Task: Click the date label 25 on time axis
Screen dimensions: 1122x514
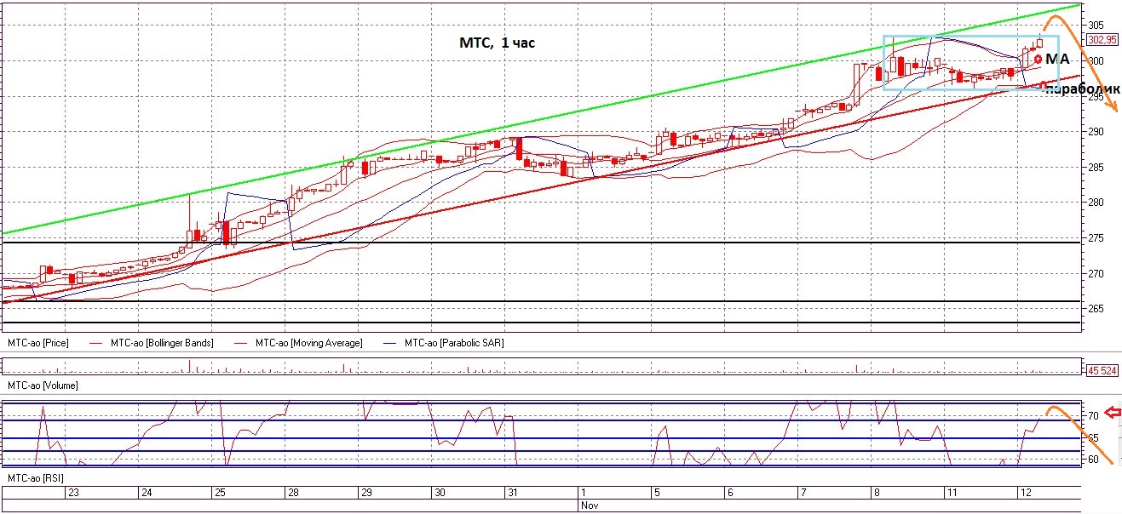Action: coord(219,493)
